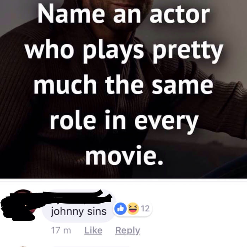Click the laughing Haha reaction emoji
This screenshot has height=247, width=247.
point(133,209)
